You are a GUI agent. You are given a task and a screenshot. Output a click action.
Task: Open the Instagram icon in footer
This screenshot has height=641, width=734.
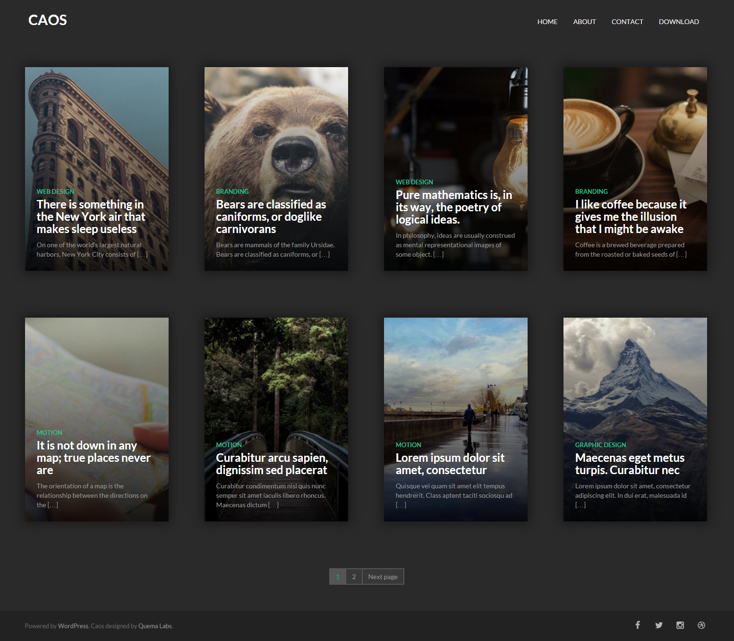coord(680,625)
